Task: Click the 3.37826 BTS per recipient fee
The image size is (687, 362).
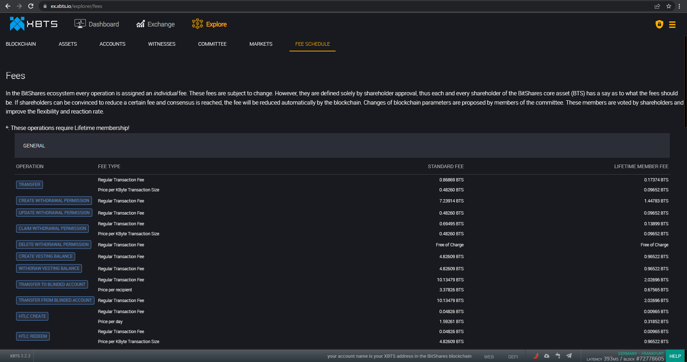Action: (x=452, y=290)
